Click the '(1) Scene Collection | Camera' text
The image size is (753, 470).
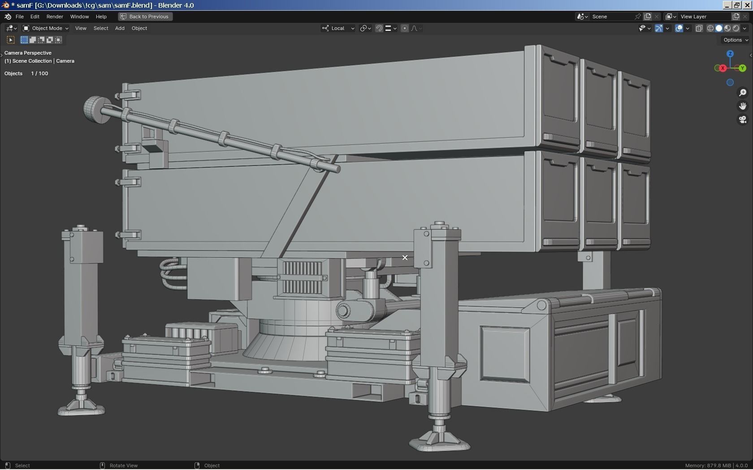[39, 61]
